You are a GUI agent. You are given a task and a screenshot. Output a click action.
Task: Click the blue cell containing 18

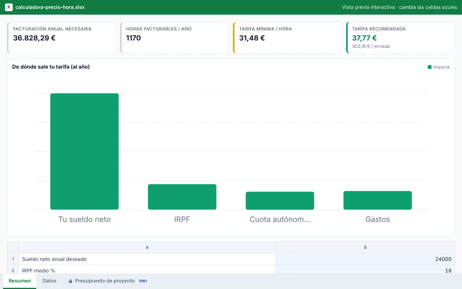[365, 270]
